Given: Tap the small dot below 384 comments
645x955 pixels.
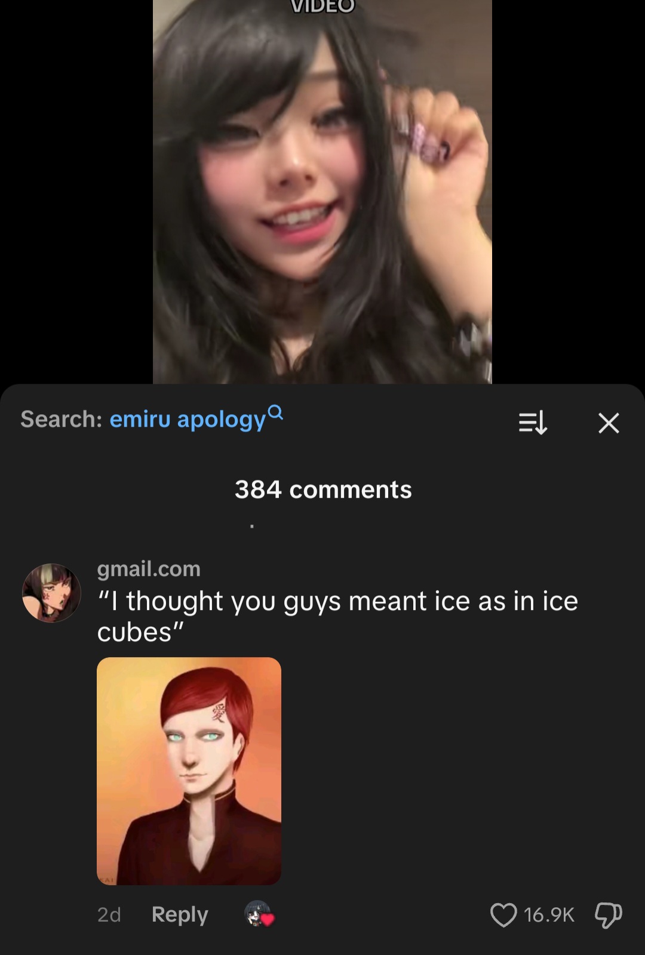Looking at the screenshot, I should 252,526.
